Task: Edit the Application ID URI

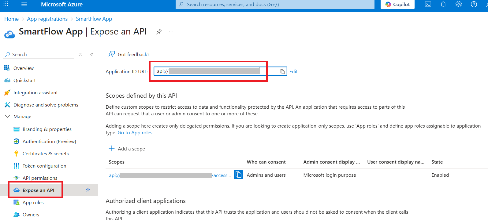Action: coord(293,71)
